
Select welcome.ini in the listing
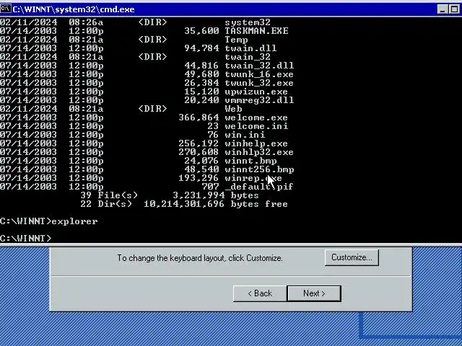click(256, 126)
